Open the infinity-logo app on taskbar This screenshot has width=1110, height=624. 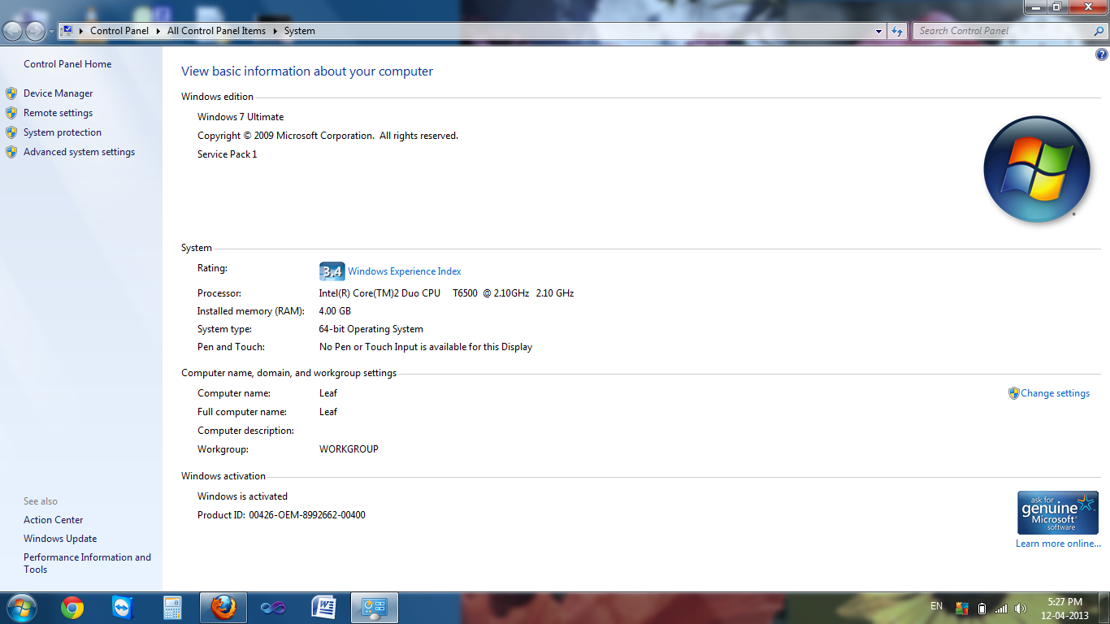click(x=273, y=608)
